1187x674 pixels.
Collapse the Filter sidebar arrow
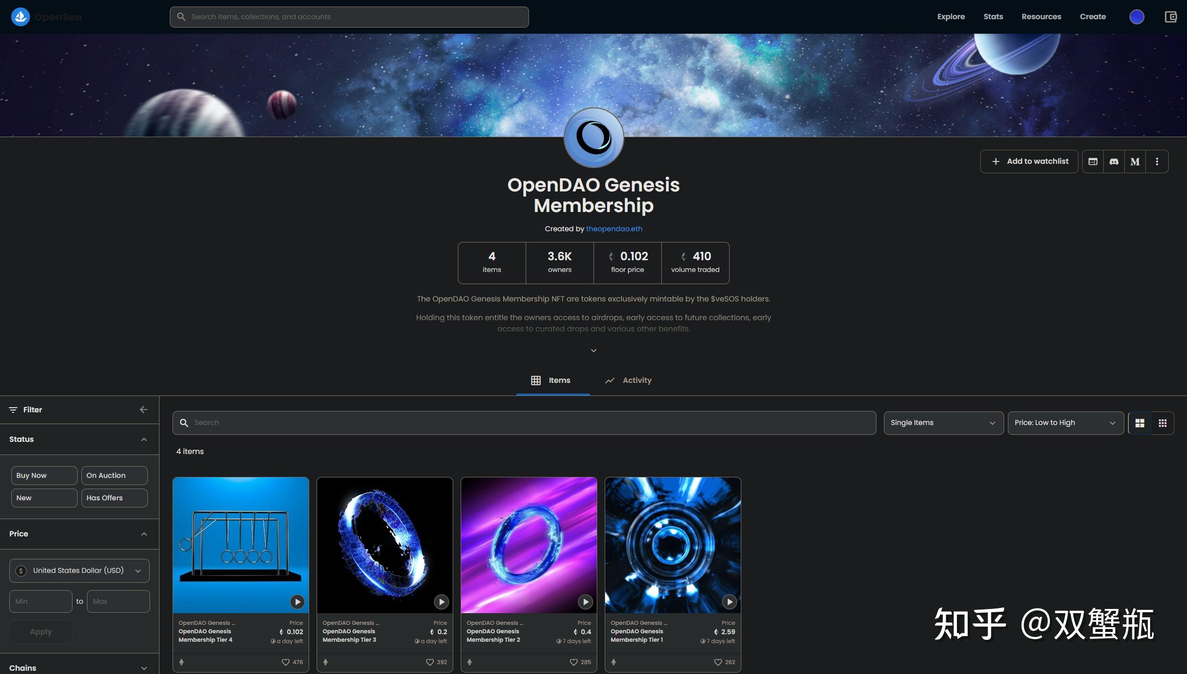[144, 410]
